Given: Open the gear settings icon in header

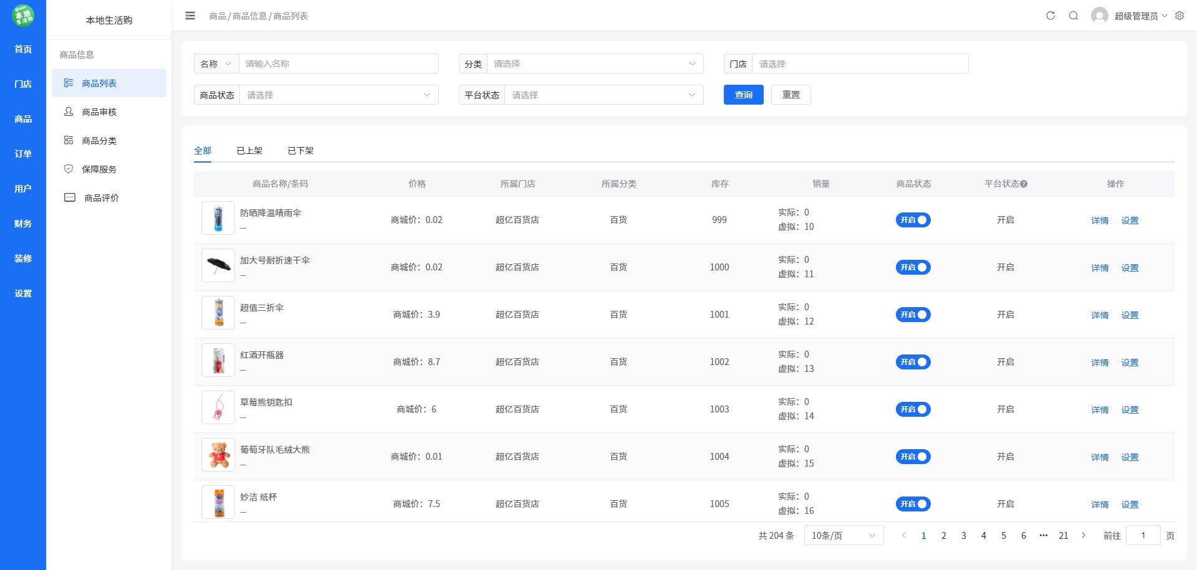Looking at the screenshot, I should point(1180,16).
